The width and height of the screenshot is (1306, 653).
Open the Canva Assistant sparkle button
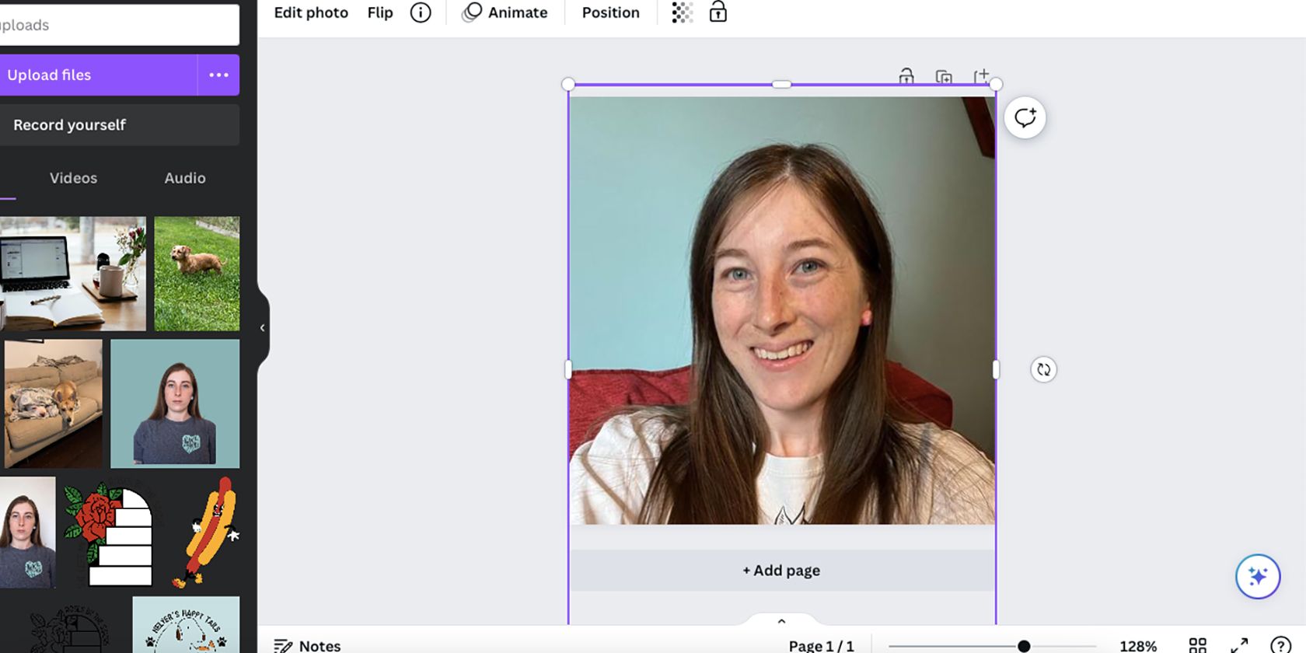[1257, 577]
